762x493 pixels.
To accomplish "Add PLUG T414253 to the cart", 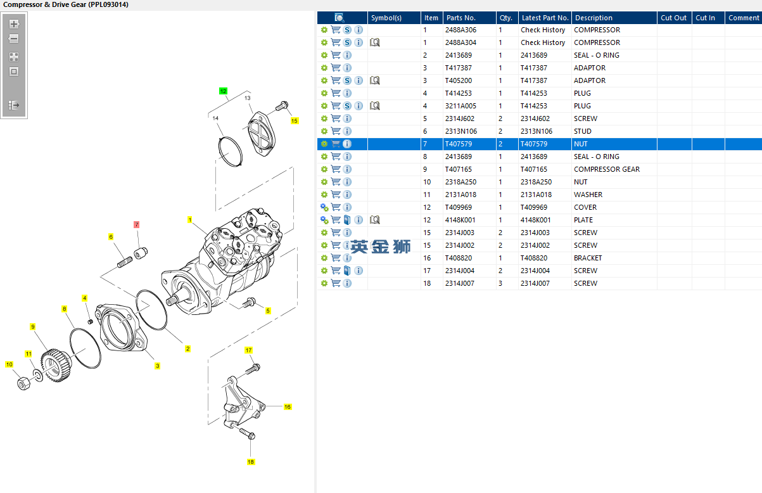I will [x=336, y=93].
